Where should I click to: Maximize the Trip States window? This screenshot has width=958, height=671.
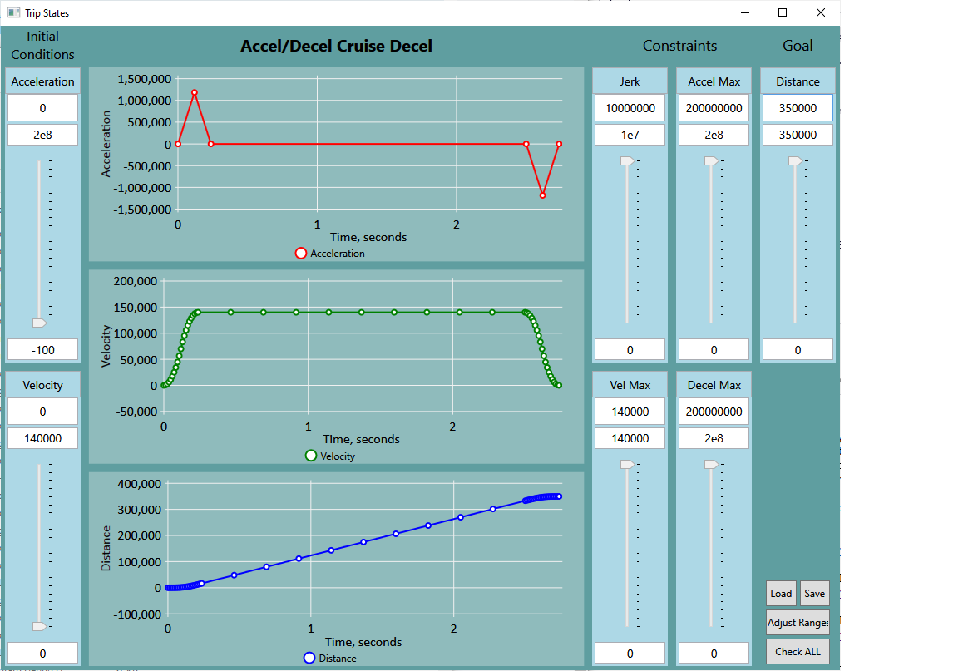pos(783,12)
